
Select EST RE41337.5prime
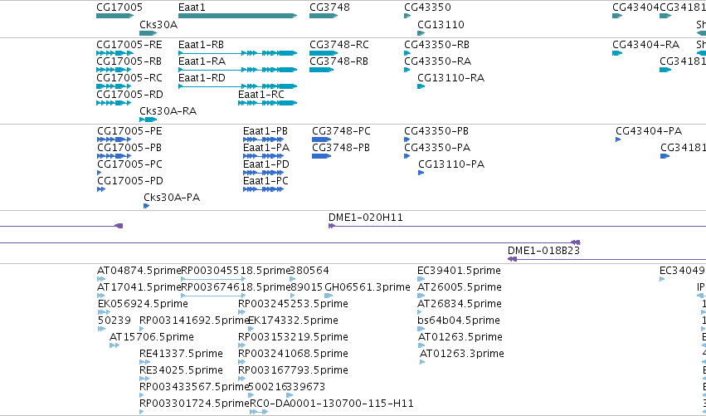pos(145,362)
